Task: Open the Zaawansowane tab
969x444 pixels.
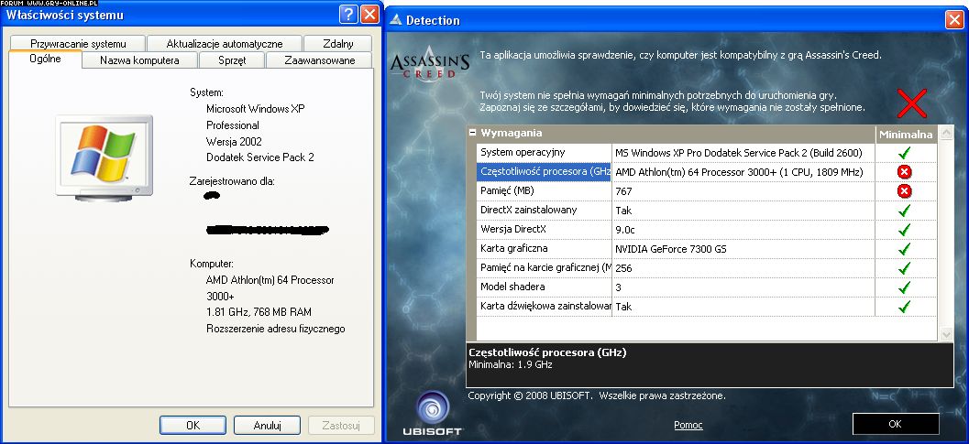Action: click(x=320, y=60)
